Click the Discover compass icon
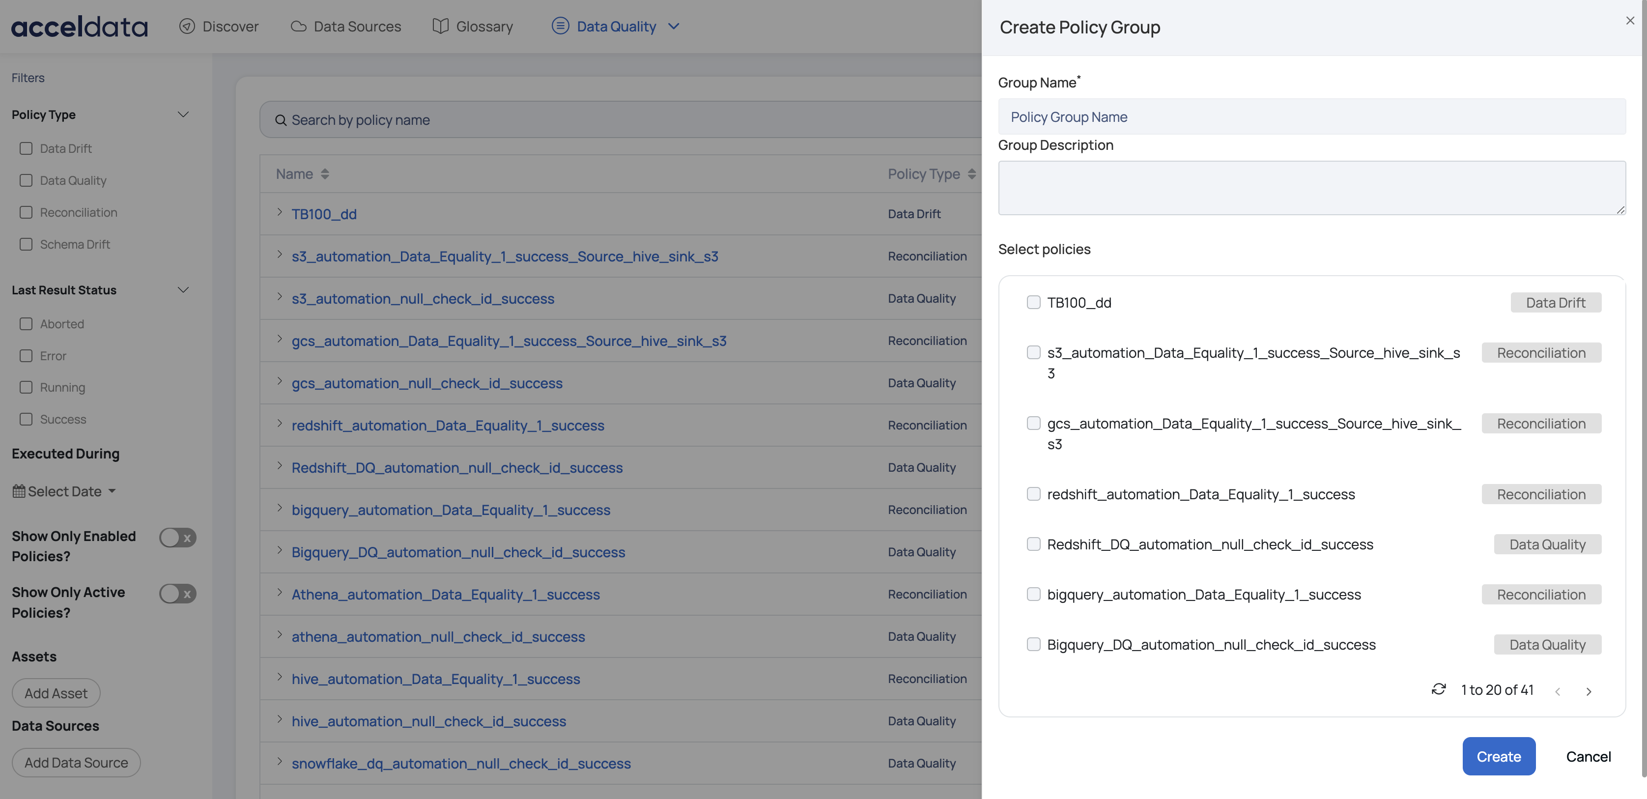Screen dimensions: 1647x799 [187, 26]
